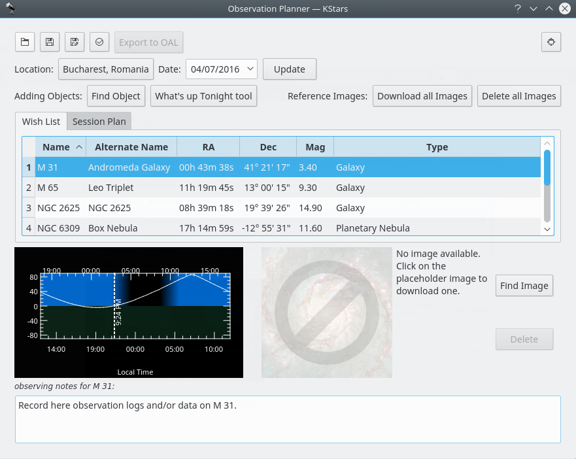Click the KStars telescope icon in title bar
The width and height of the screenshot is (576, 459).
point(11,8)
